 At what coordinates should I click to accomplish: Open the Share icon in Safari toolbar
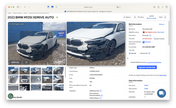coord(158,7)
